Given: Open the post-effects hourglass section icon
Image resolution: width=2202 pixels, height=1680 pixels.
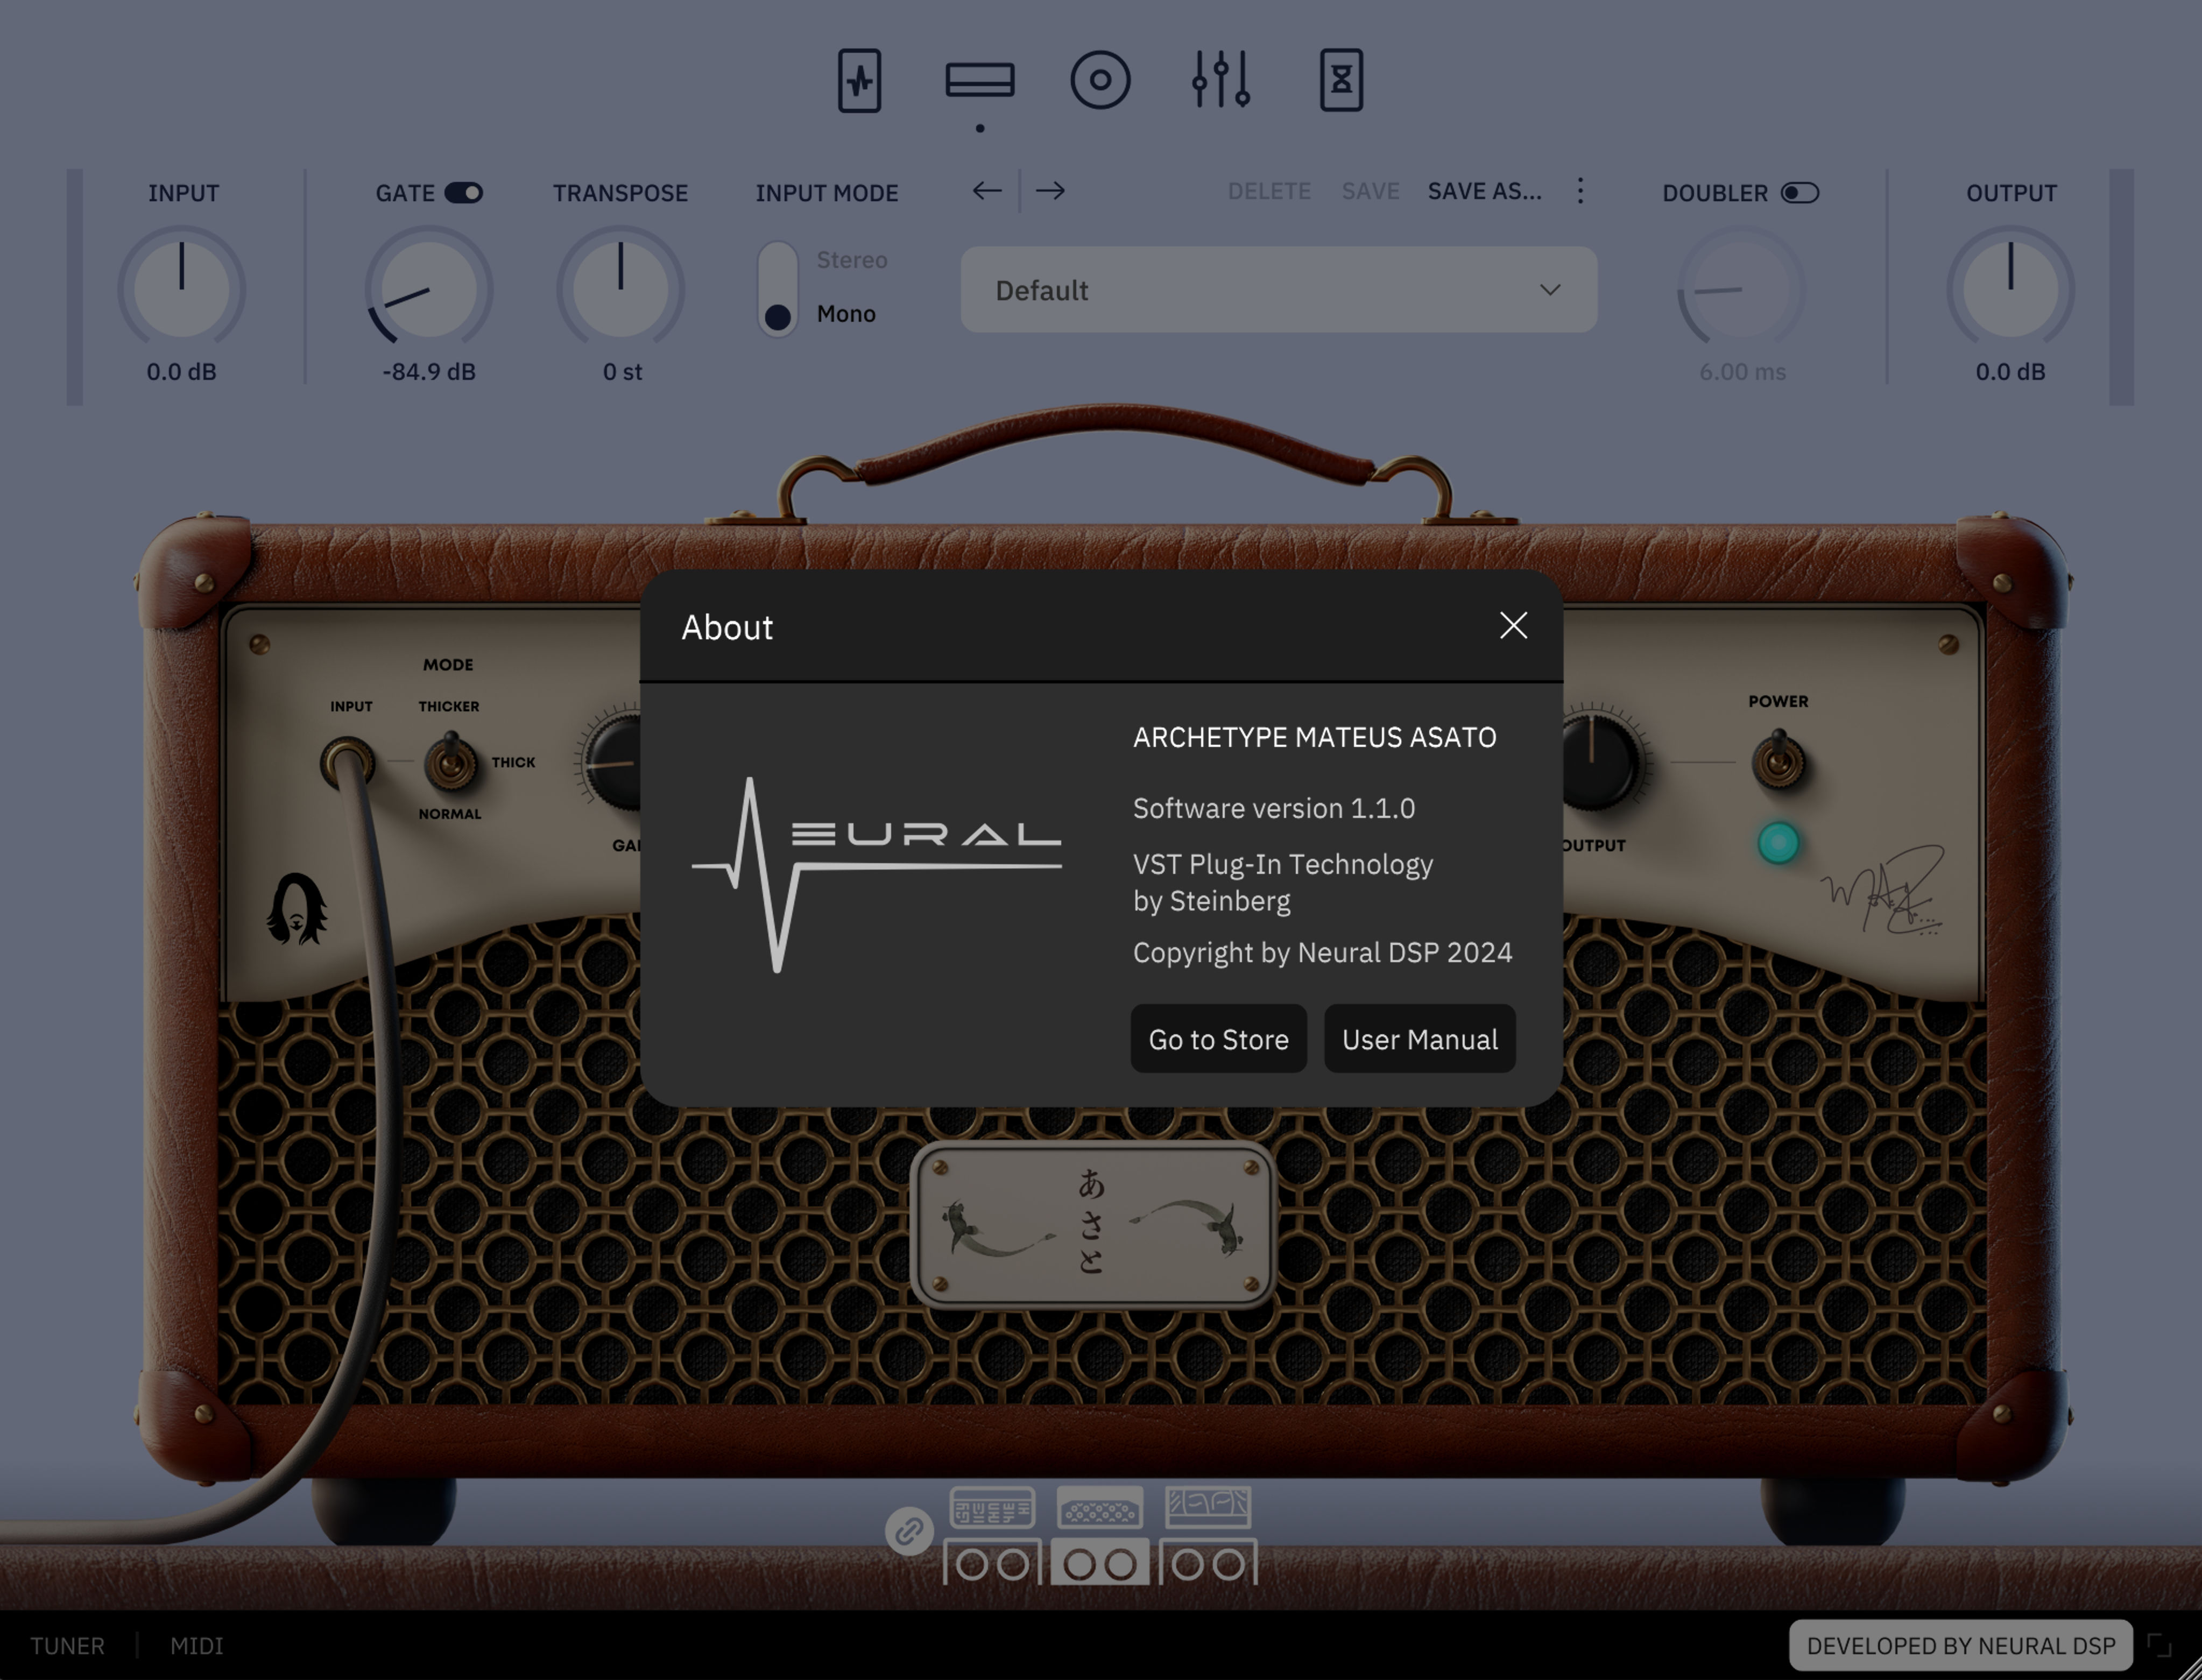Looking at the screenshot, I should click(1341, 80).
